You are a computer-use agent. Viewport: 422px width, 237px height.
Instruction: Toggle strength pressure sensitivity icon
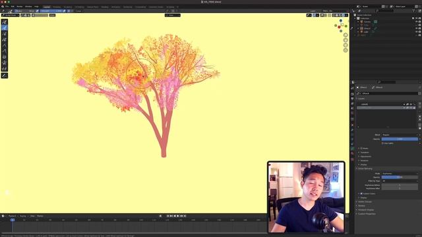(x=64, y=11)
